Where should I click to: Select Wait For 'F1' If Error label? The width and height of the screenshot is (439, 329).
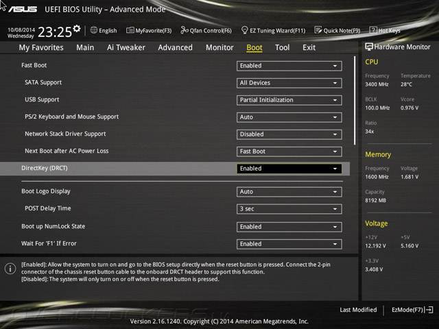pos(49,243)
